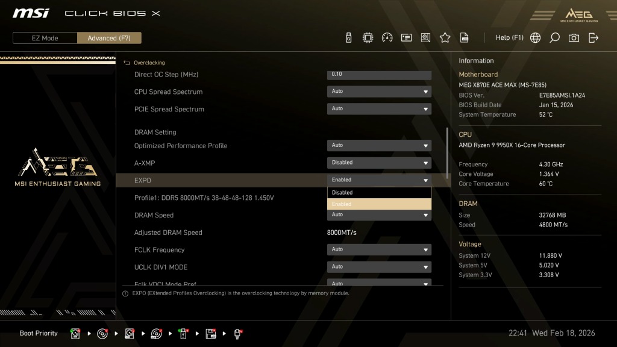Select network cable boot device icon
Image resolution: width=617 pixels, height=347 pixels.
point(237,334)
